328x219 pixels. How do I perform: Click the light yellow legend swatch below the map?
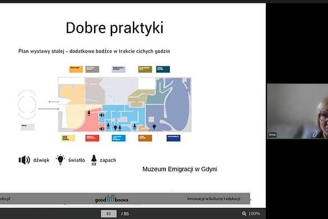pyautogui.click(x=68, y=138)
